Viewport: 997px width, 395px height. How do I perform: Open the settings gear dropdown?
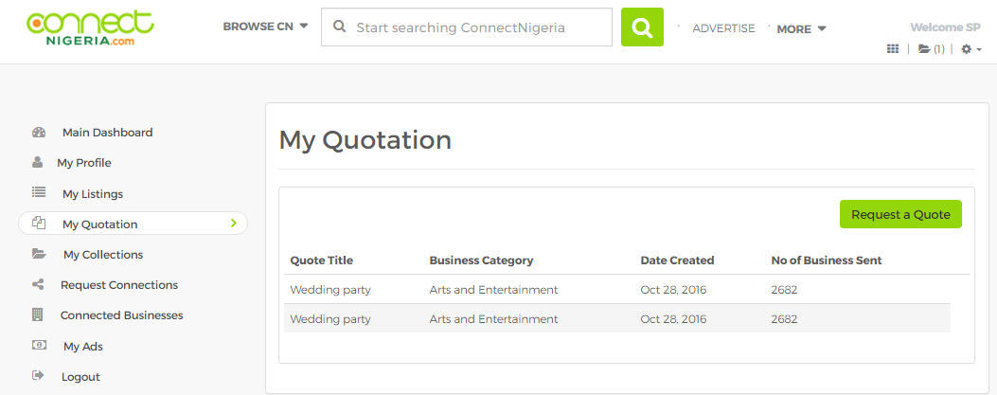click(971, 49)
